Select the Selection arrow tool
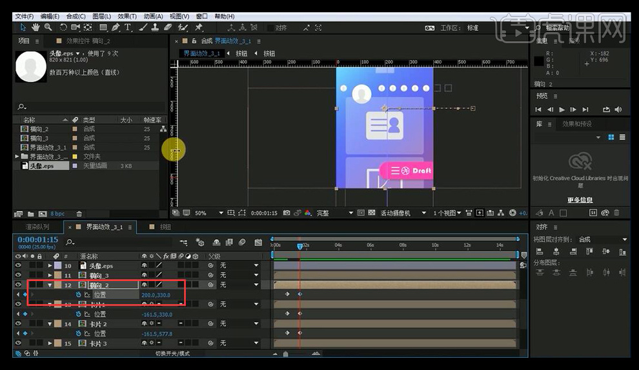The width and height of the screenshot is (639, 370). pyautogui.click(x=23, y=27)
